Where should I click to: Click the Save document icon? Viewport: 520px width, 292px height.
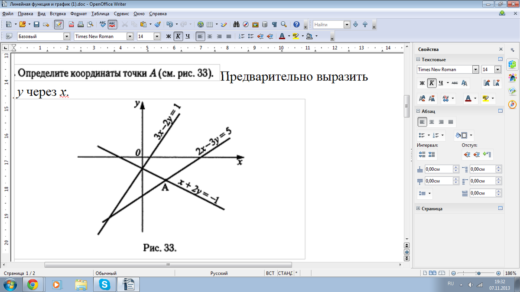pyautogui.click(x=37, y=24)
